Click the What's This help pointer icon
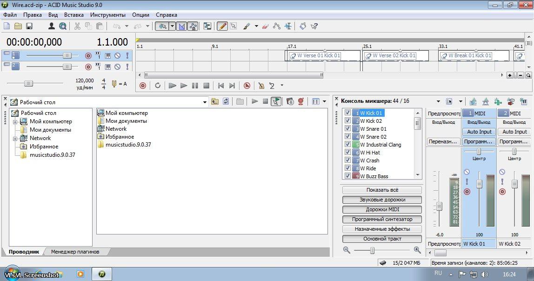The width and height of the screenshot is (534, 281). (314, 26)
